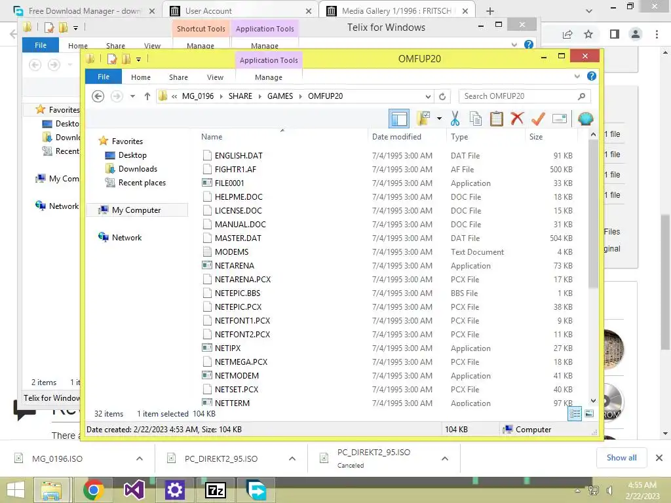Image resolution: width=671 pixels, height=503 pixels.
Task: Open Share ribbon tab in OMFUP20
Action: click(x=178, y=77)
